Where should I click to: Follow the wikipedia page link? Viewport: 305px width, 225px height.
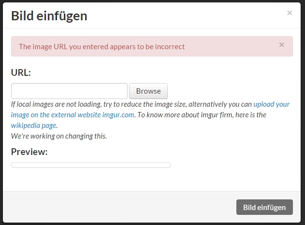34,125
